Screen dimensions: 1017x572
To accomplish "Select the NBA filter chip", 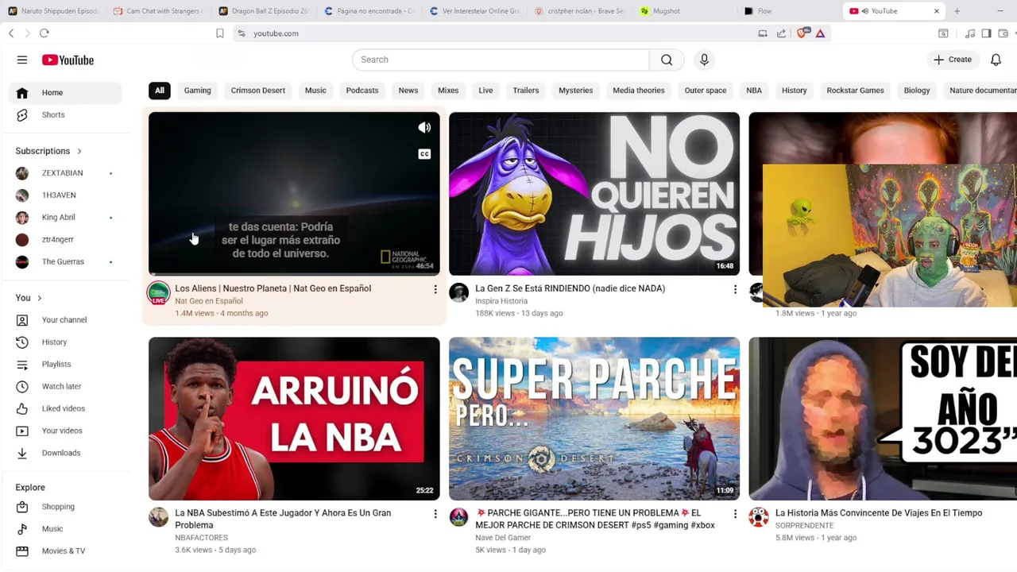I will (x=754, y=91).
